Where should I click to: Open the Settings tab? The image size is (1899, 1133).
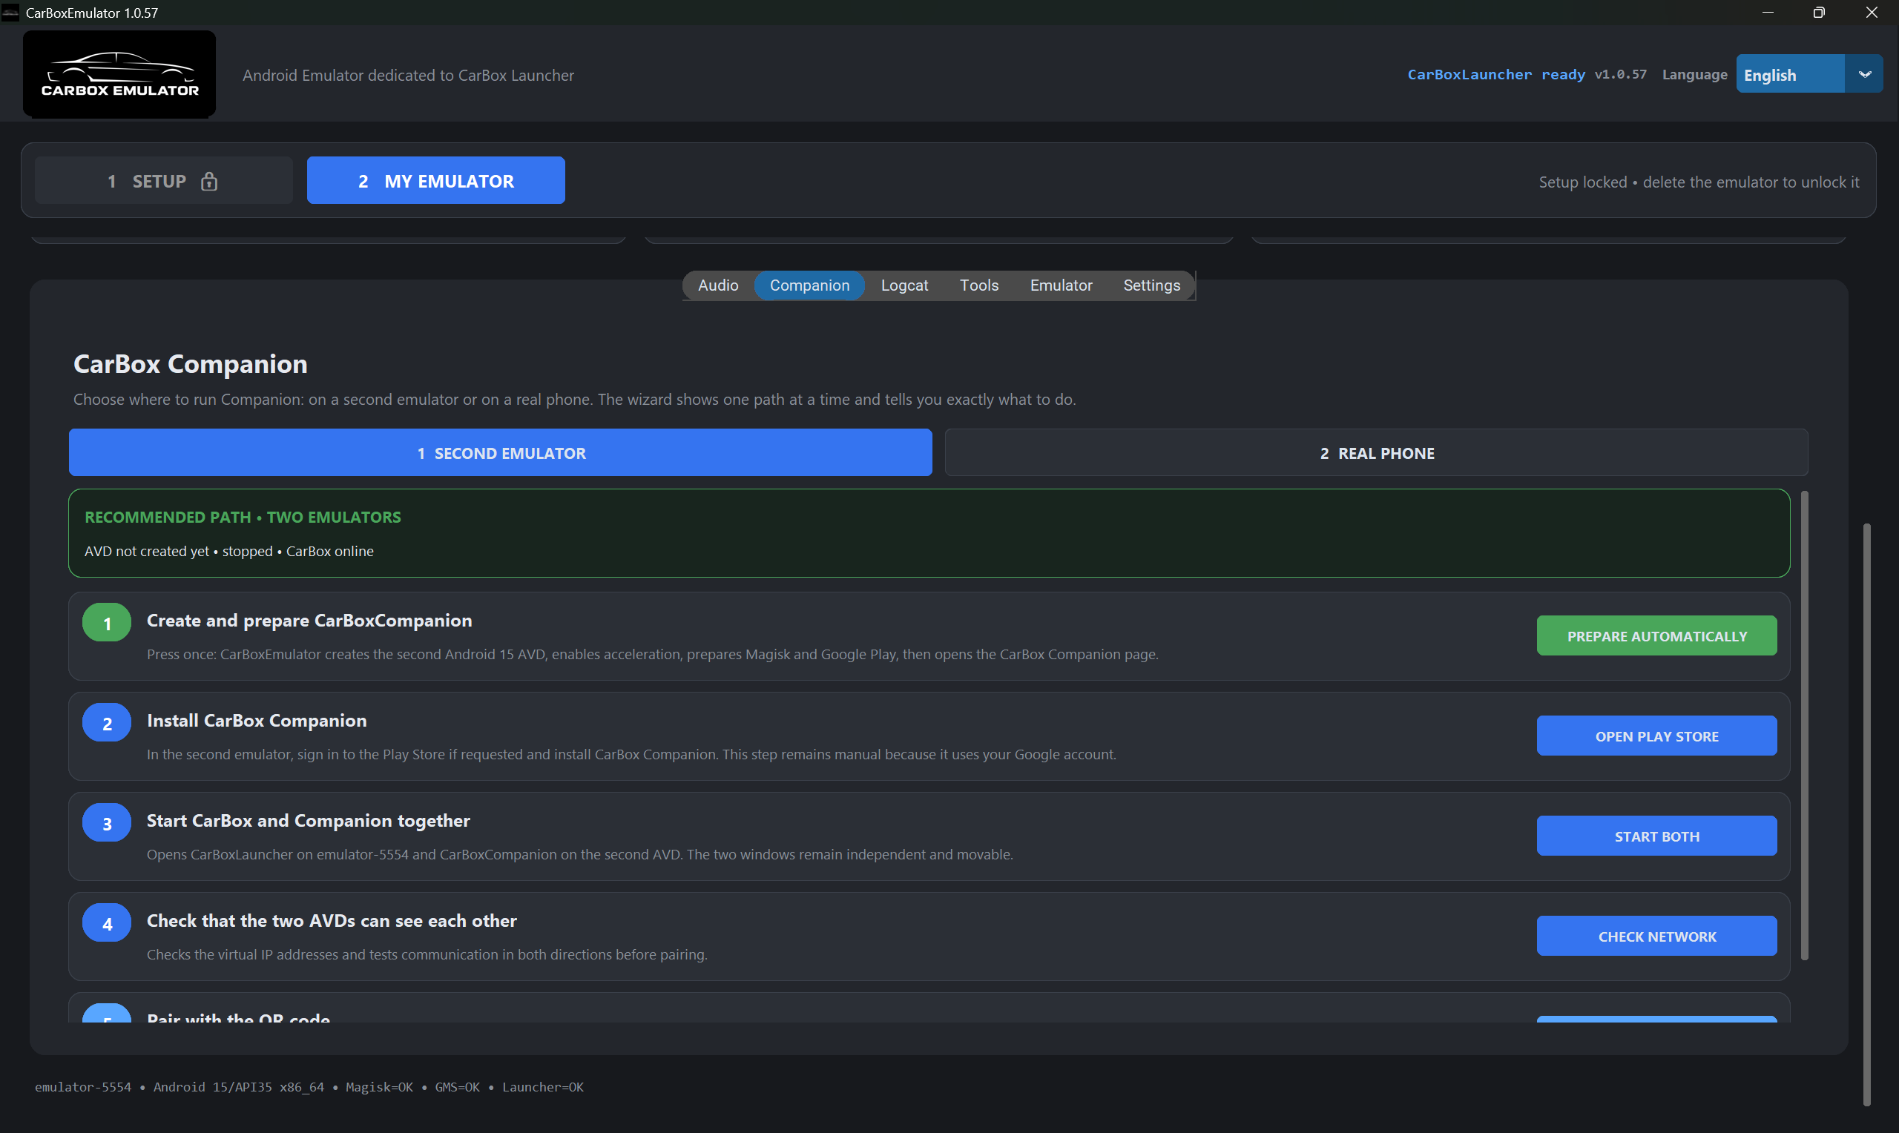point(1151,285)
